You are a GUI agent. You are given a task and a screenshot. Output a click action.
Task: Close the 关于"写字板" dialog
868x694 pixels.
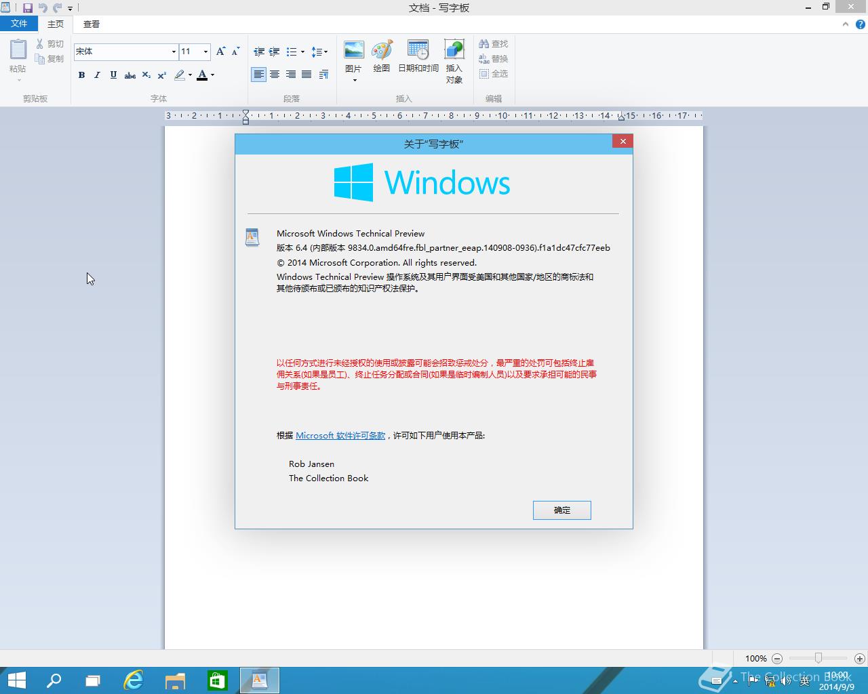[x=623, y=141]
